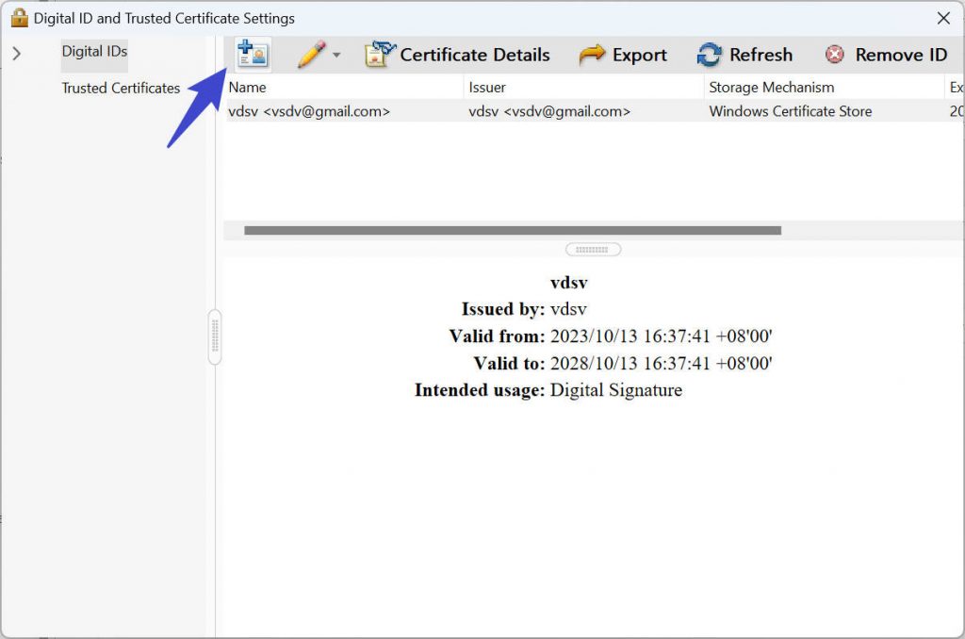Click the lock icon in the title bar
The width and height of the screenshot is (965, 639).
(17, 17)
